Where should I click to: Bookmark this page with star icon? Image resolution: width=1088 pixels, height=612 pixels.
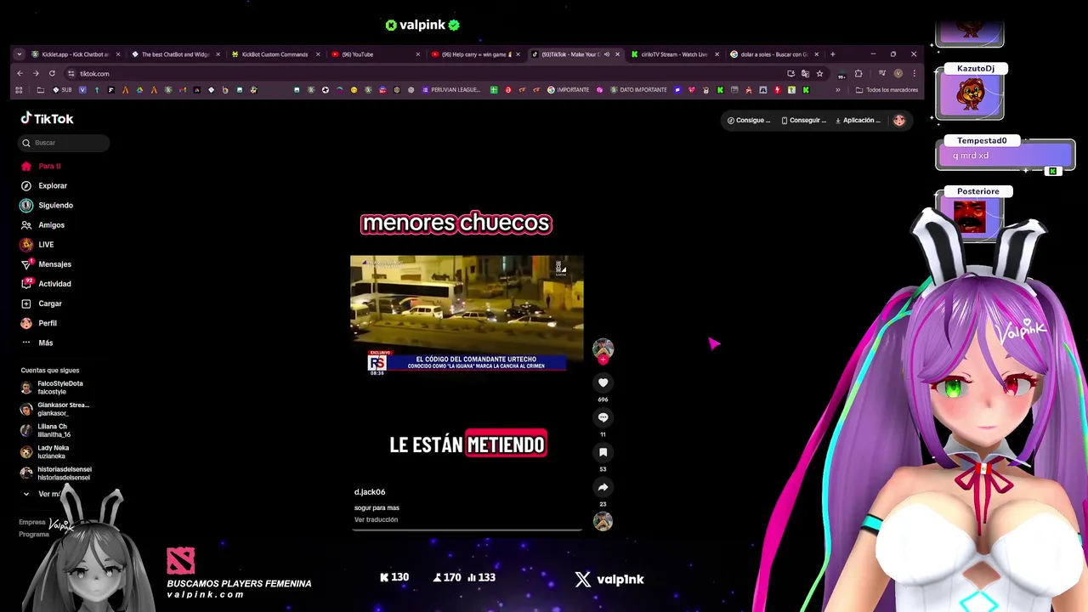click(x=819, y=73)
